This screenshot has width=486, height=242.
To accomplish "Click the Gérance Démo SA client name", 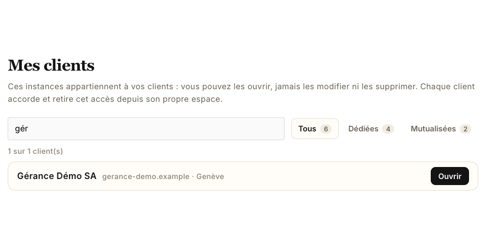I will coord(57,176).
